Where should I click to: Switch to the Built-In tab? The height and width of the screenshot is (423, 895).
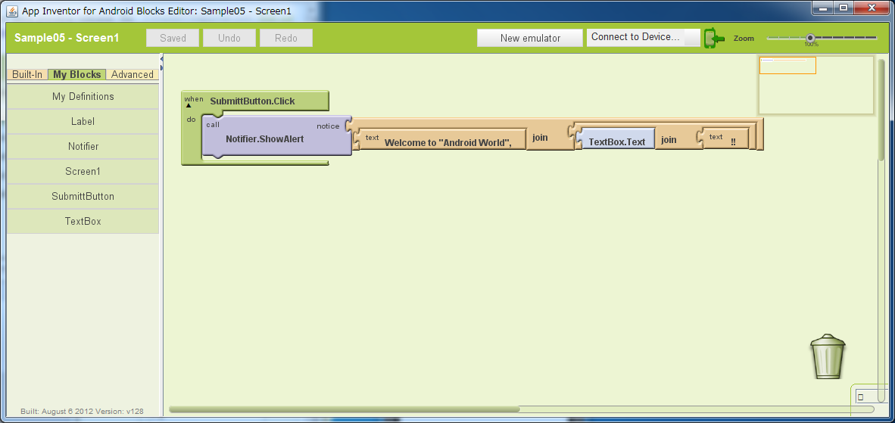tap(27, 74)
